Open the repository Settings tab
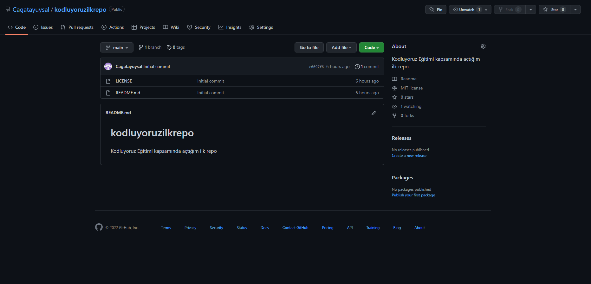 [261, 27]
